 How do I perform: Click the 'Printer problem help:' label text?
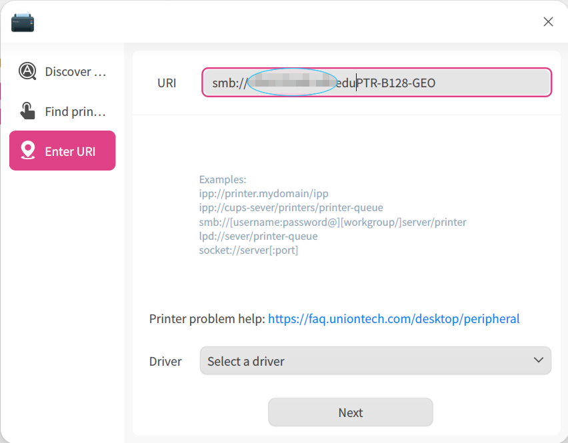pos(207,319)
